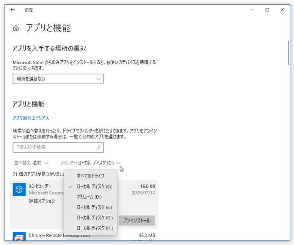
Task: Click the 3D ビューアー app name
Action: [x=40, y=186]
